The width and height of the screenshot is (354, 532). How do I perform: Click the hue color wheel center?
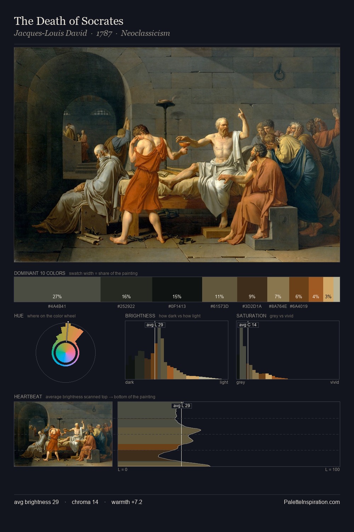coord(66,353)
